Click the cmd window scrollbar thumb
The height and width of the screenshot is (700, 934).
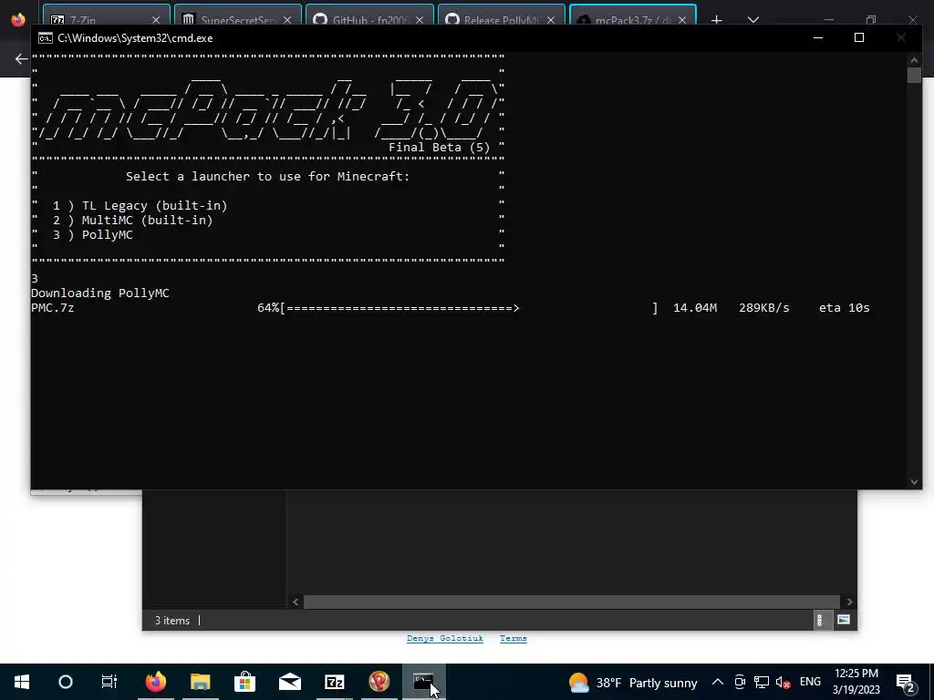(914, 75)
